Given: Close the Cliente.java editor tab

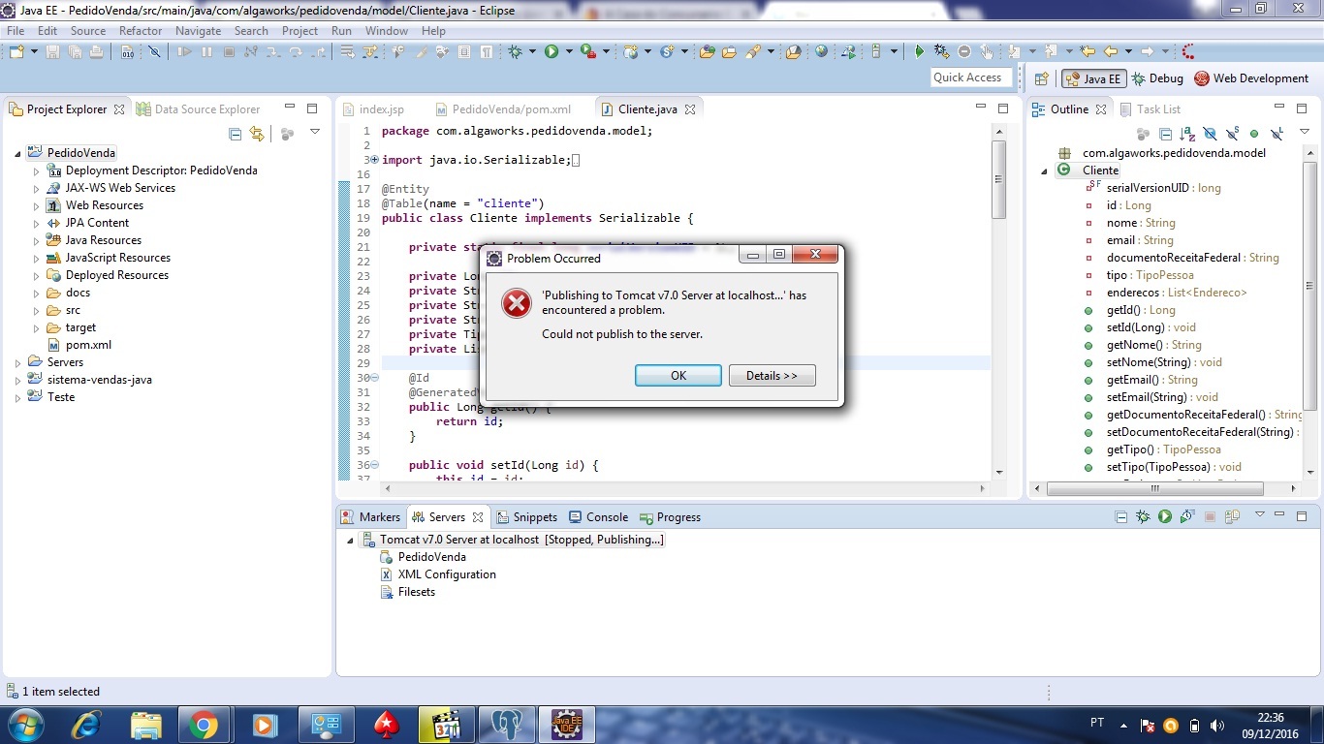Looking at the screenshot, I should (x=692, y=109).
